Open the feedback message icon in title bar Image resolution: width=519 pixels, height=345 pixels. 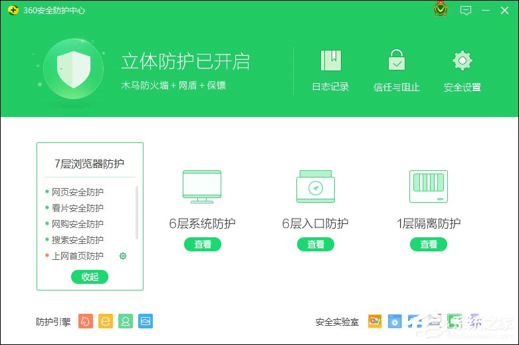tap(466, 10)
